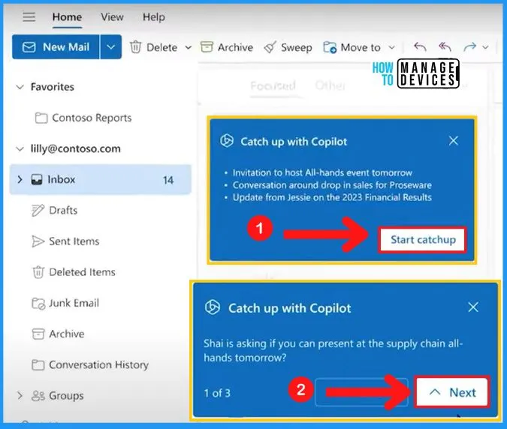Open the Delete options dropdown arrow
Screen dimensions: 507x429
coord(189,47)
